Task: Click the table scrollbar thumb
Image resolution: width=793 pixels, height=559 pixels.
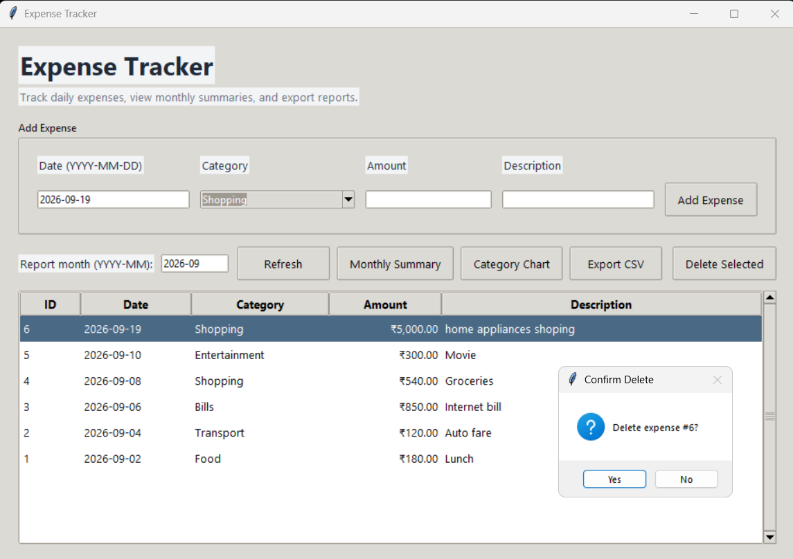Action: pyautogui.click(x=769, y=417)
